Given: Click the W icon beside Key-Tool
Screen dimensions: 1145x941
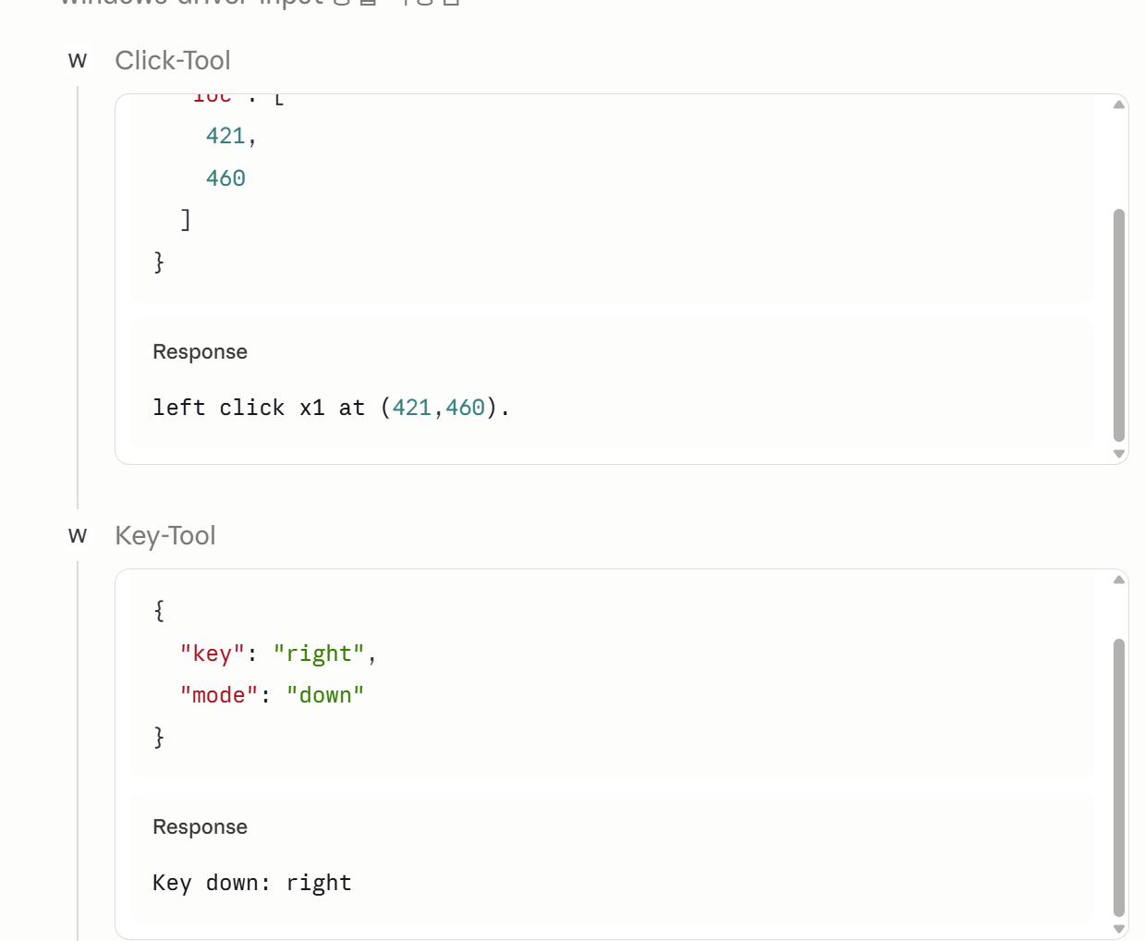Looking at the screenshot, I should tap(78, 536).
